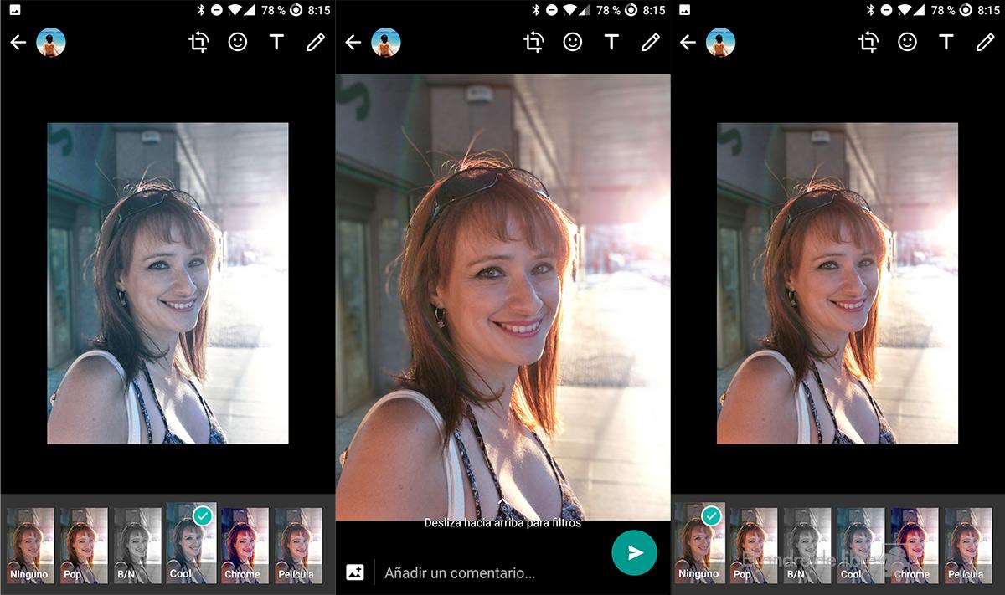The width and height of the screenshot is (1005, 595).
Task: Activate pencil draw tool in left screen
Action: click(x=315, y=43)
